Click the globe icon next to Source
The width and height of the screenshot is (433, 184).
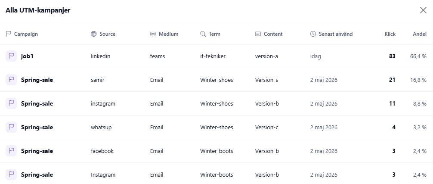[93, 34]
